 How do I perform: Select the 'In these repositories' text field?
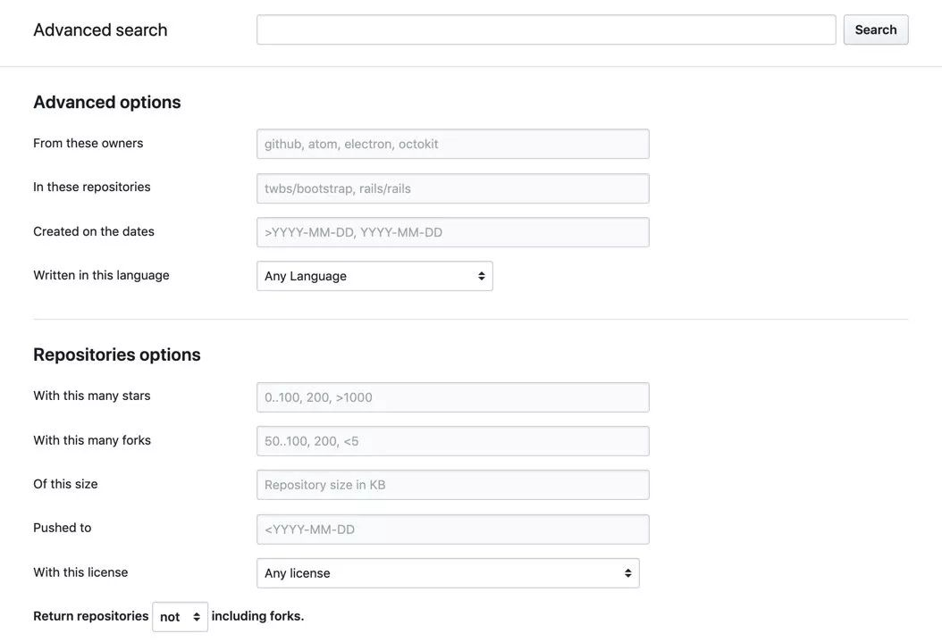click(452, 188)
